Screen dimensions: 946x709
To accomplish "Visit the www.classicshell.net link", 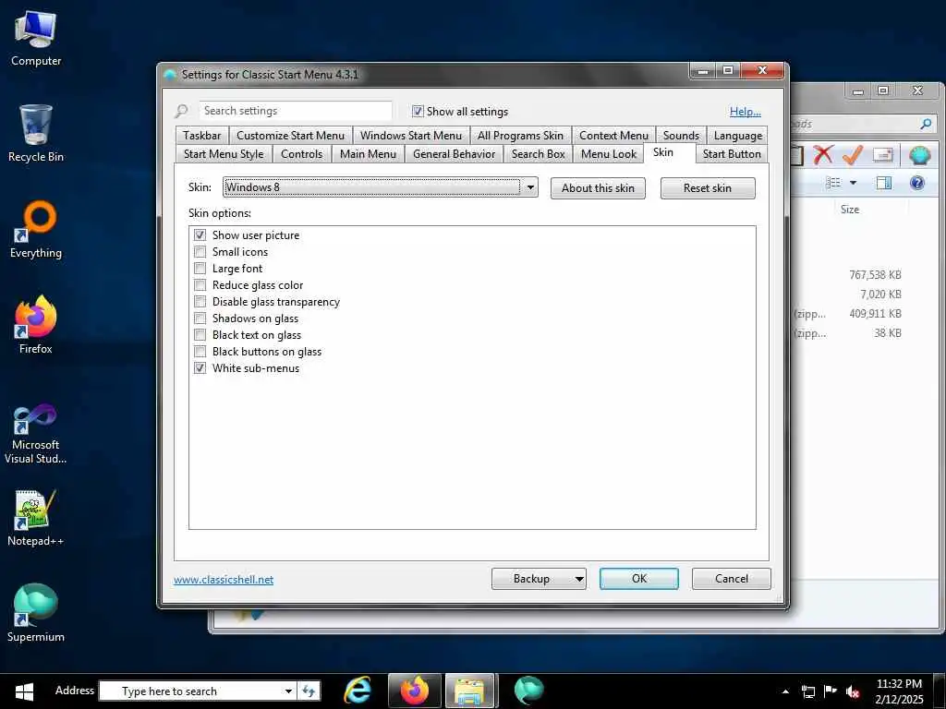I will click(224, 580).
